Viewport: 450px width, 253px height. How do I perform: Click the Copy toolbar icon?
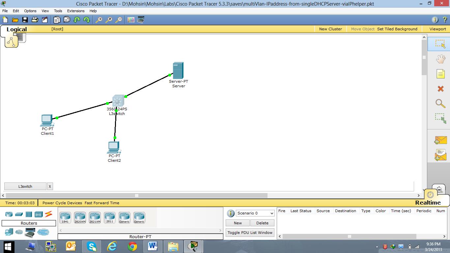point(57,20)
